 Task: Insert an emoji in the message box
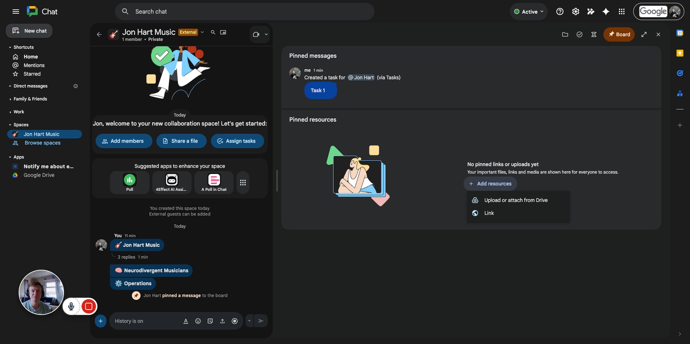(x=198, y=321)
